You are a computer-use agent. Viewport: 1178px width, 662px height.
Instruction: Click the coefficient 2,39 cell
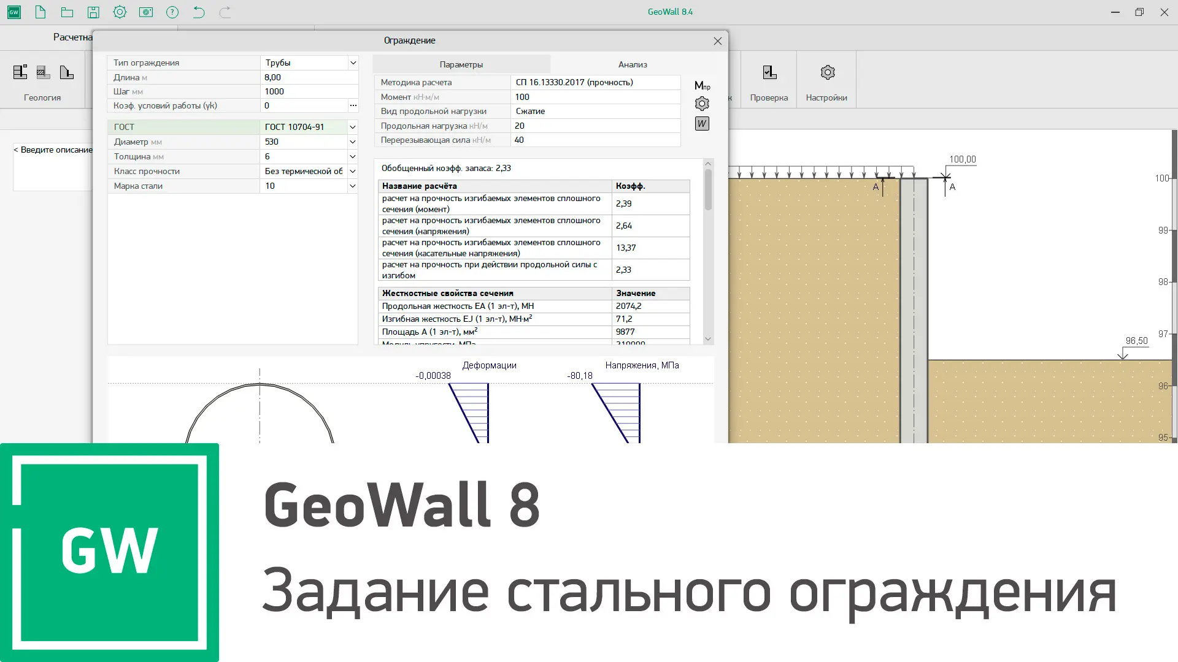pyautogui.click(x=650, y=204)
